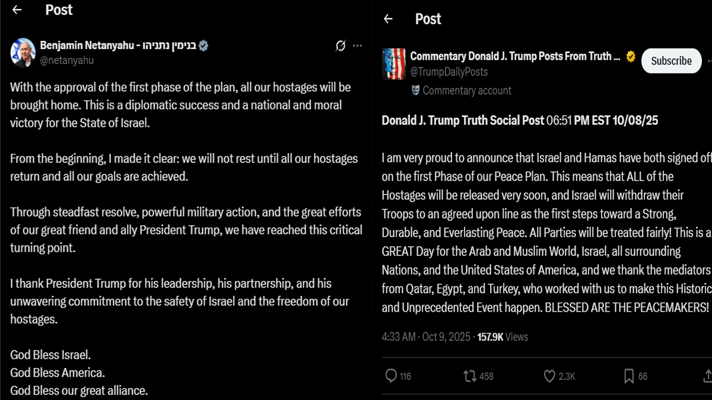Click the mask icon beside Commentary account label

[x=415, y=90]
